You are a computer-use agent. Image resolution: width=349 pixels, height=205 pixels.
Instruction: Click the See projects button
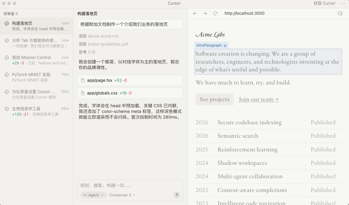click(x=215, y=99)
